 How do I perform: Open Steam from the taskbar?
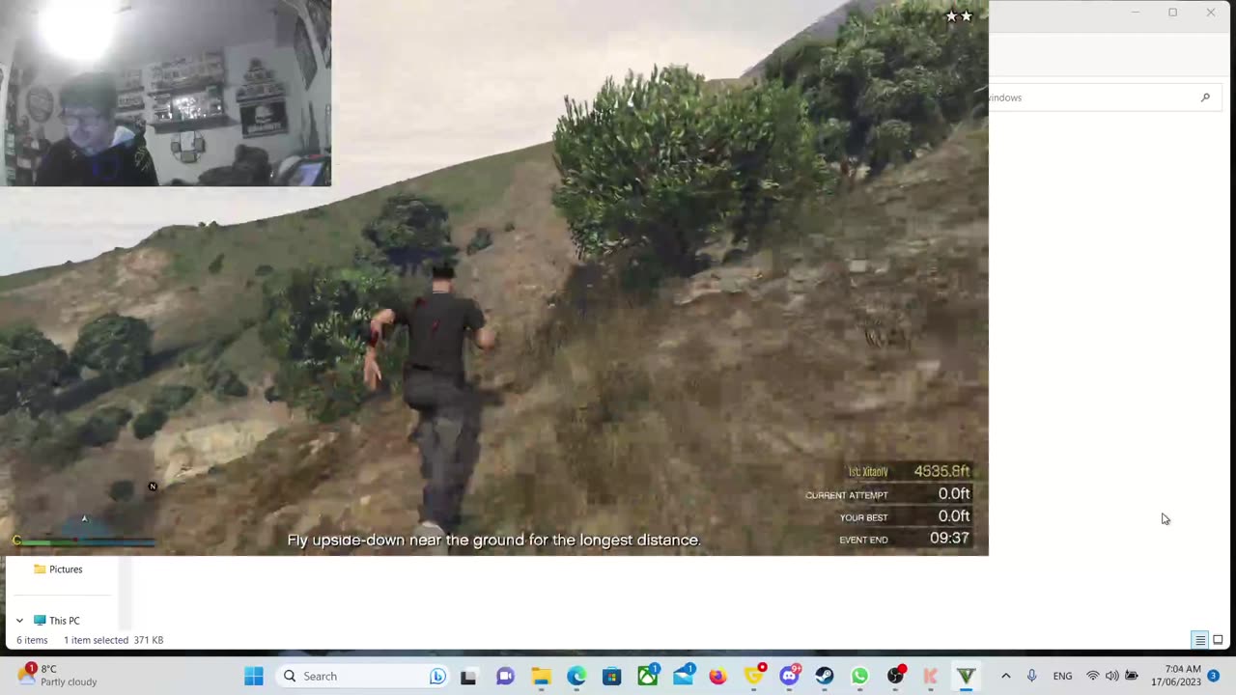coord(825,676)
